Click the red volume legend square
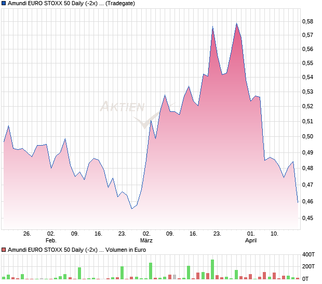The width and height of the screenshot is (322, 284). [4, 250]
